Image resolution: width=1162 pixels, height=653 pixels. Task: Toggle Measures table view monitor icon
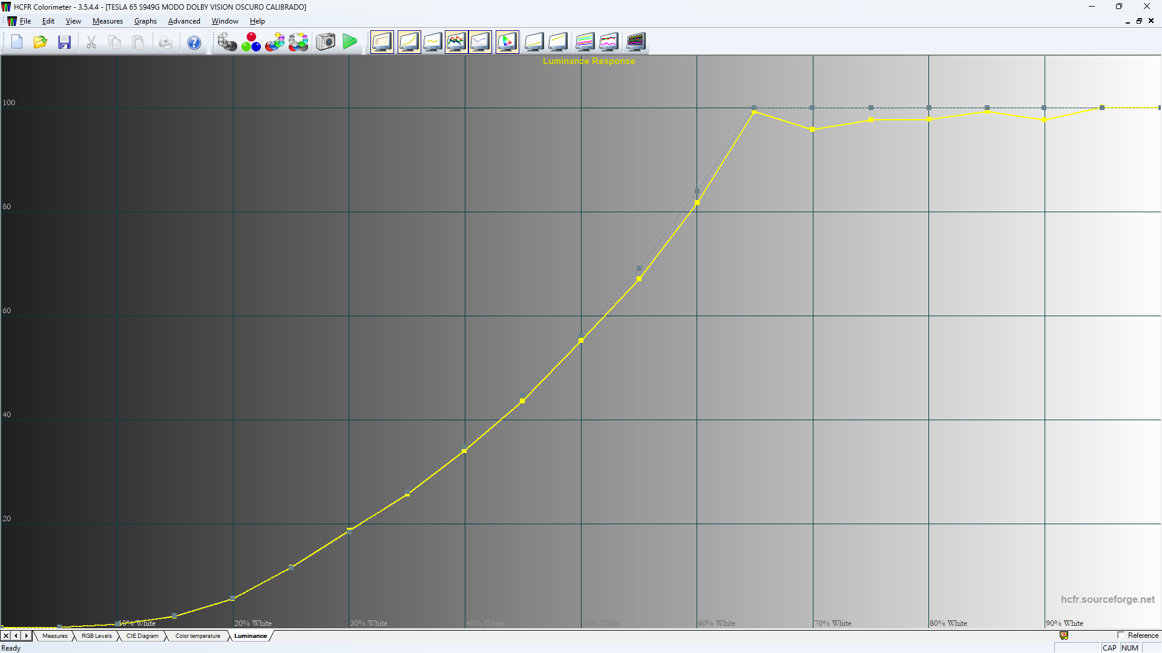pyautogui.click(x=382, y=42)
